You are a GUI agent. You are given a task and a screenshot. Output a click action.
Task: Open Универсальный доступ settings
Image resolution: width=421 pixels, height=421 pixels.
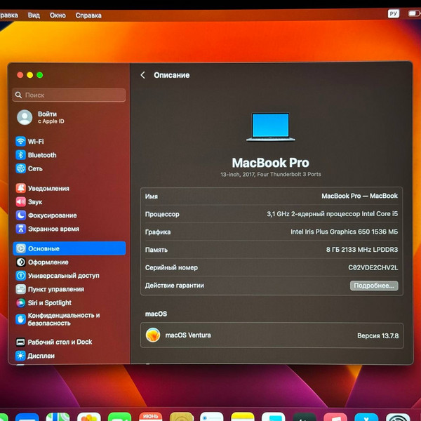(58, 276)
